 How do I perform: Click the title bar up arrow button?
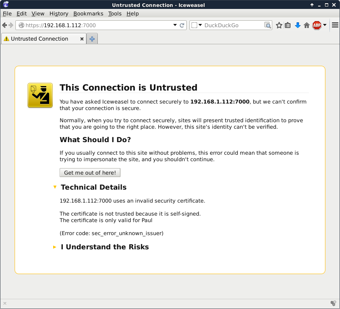tap(312, 5)
